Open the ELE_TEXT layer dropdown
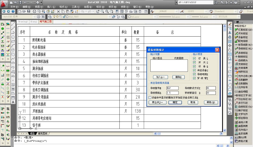The height and width of the screenshot is (147, 253). (110, 17)
